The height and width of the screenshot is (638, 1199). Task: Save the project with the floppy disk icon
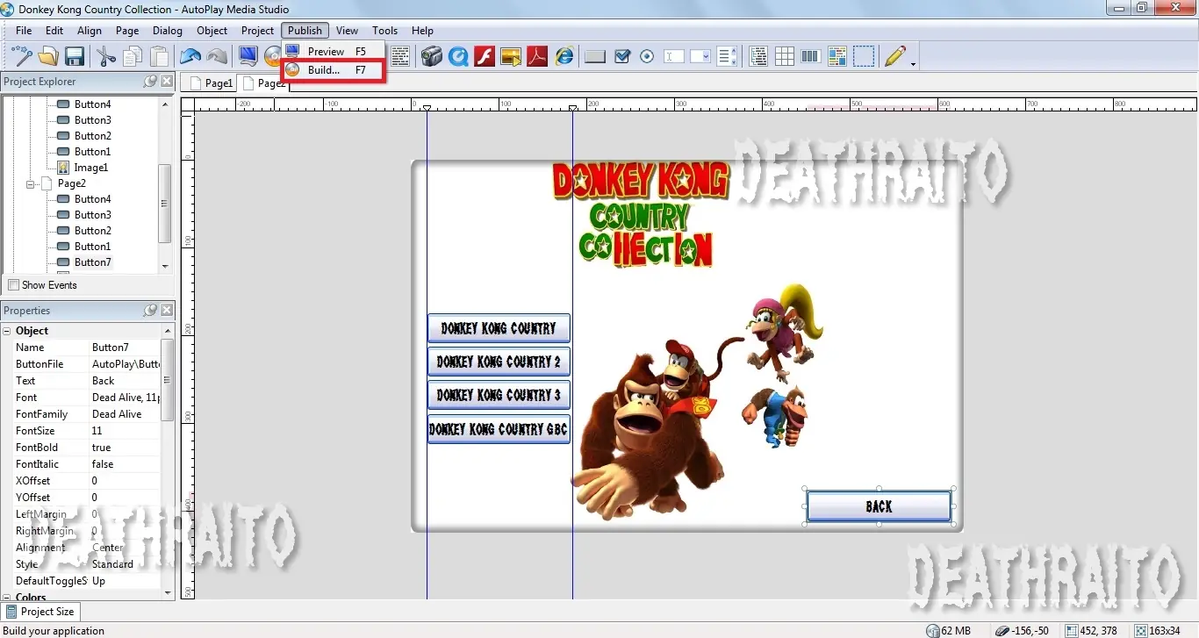pyautogui.click(x=74, y=57)
